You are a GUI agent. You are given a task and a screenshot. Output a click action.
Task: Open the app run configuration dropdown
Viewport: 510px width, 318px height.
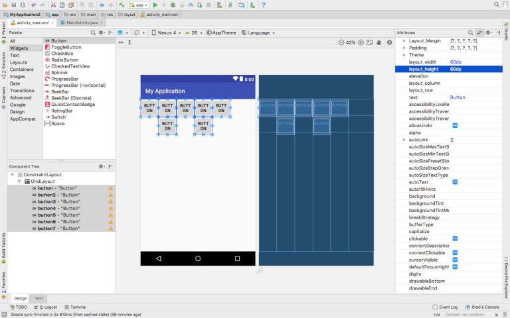point(139,5)
